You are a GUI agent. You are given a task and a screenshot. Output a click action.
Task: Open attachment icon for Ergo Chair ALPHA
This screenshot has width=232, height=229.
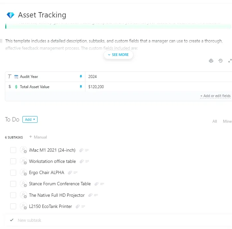point(70,172)
